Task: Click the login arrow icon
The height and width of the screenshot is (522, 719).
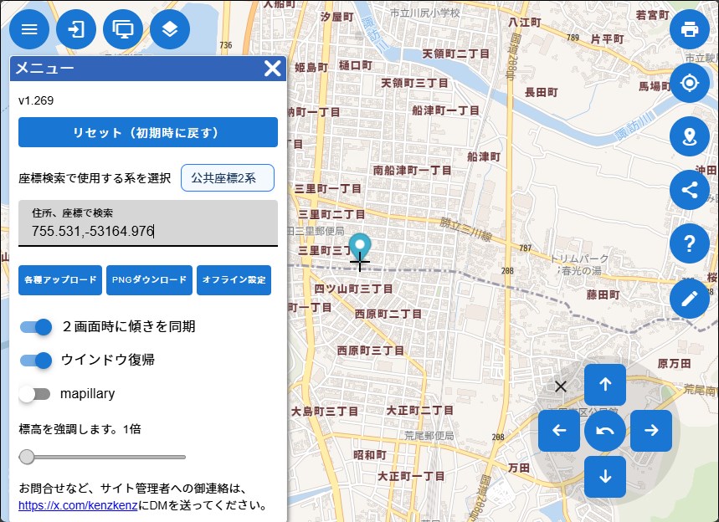Action: (x=76, y=29)
